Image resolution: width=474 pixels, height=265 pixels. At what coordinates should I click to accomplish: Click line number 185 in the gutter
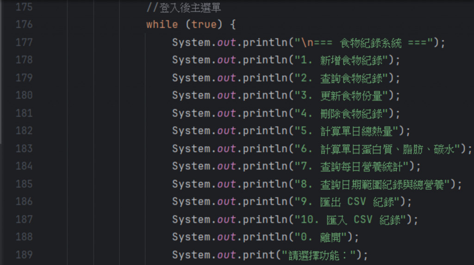pos(24,184)
